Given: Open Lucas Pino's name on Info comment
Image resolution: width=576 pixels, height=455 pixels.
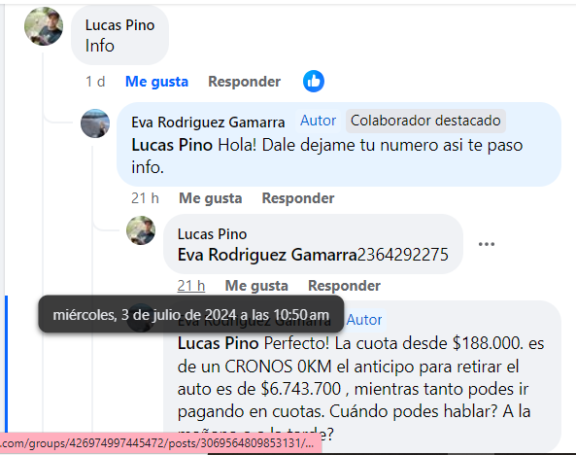Looking at the screenshot, I should click(x=119, y=25).
